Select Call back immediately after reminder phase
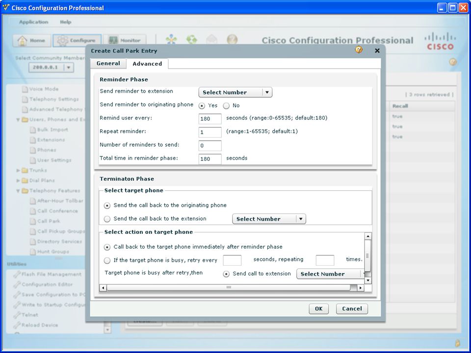This screenshot has width=471, height=353. point(107,247)
